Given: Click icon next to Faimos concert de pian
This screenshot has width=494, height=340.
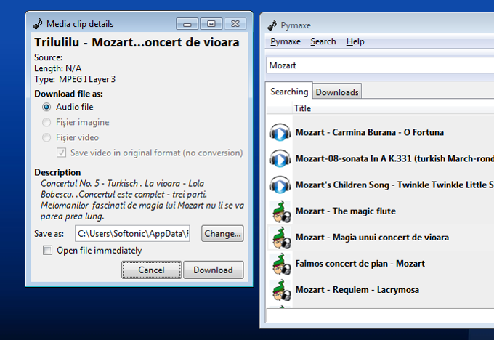Looking at the screenshot, I should [x=280, y=264].
